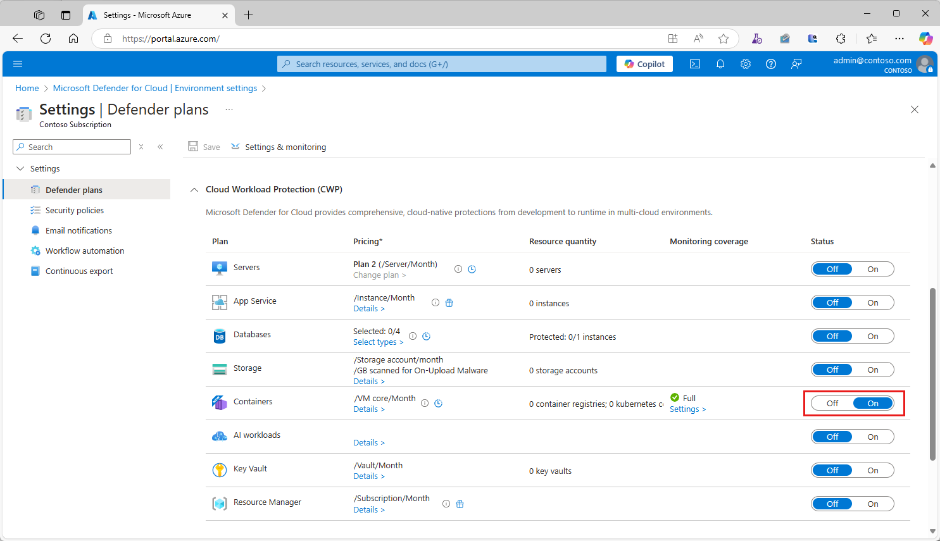Click Change plan link under Servers

(x=379, y=275)
